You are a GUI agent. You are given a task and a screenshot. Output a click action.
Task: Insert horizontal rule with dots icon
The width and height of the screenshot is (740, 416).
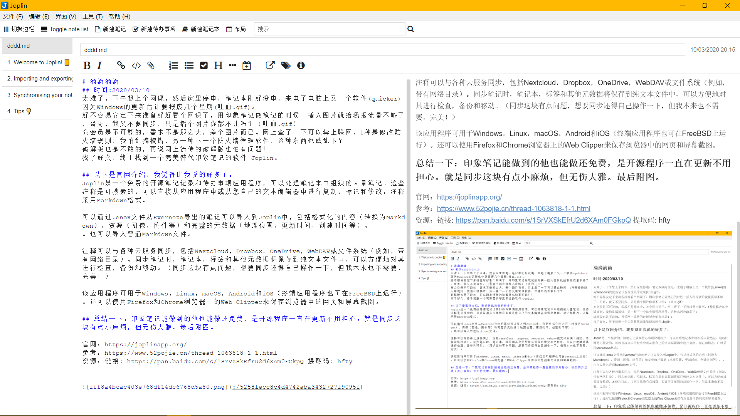(232, 65)
